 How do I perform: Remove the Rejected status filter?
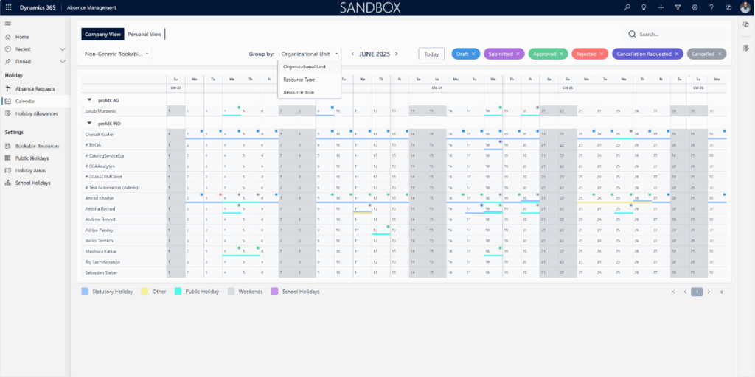coord(602,54)
